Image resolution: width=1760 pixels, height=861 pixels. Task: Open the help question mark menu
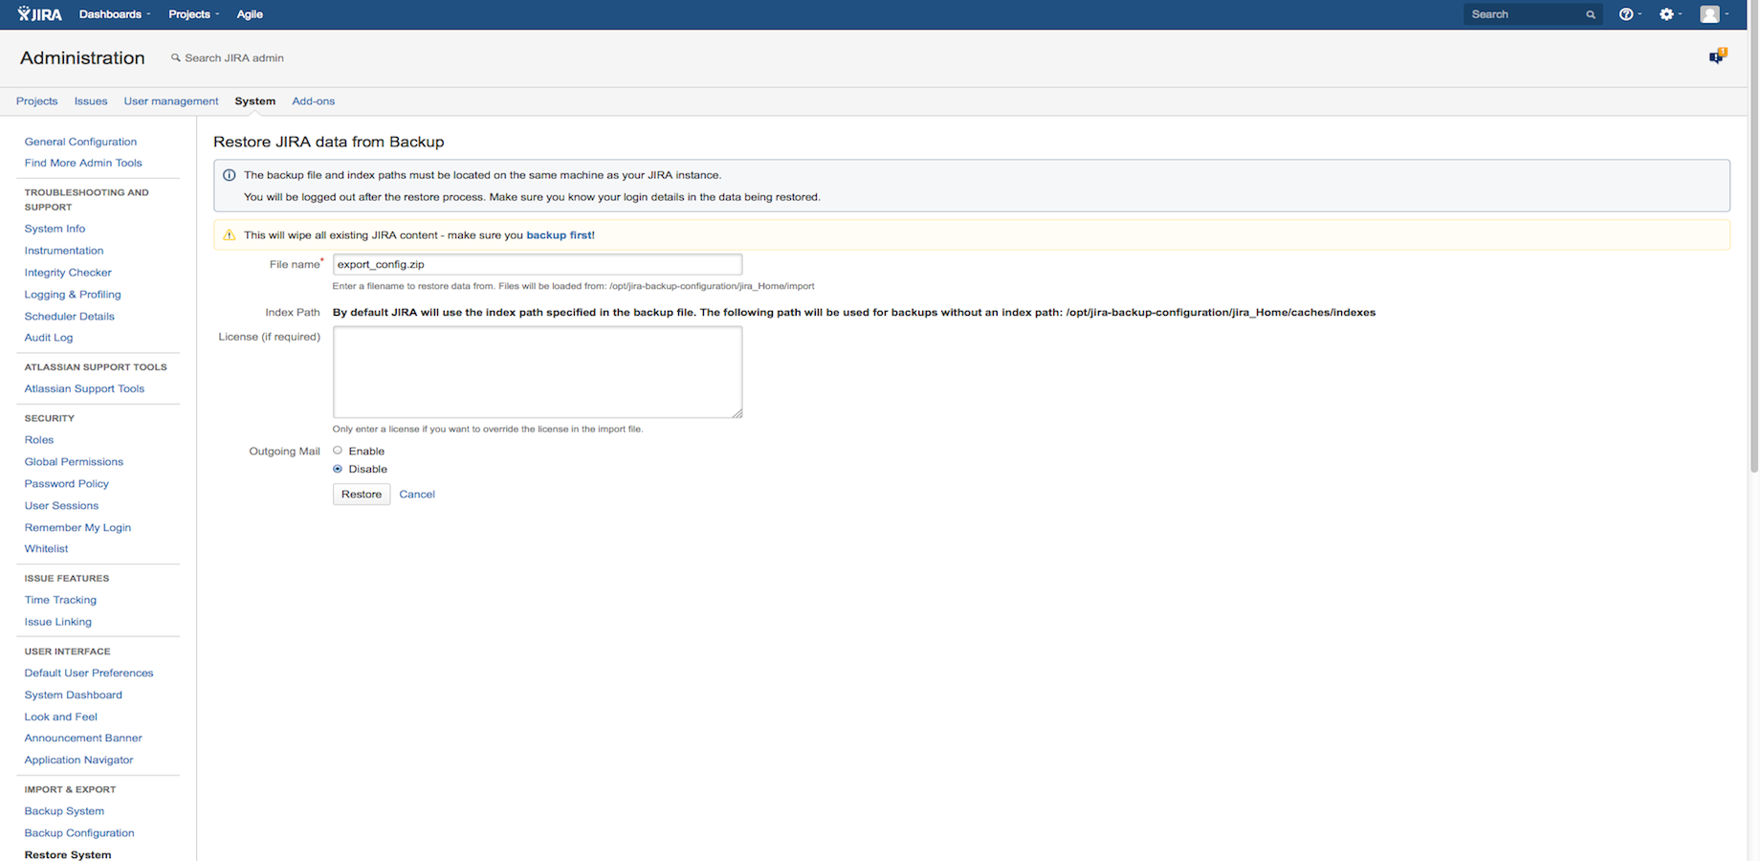[1630, 14]
